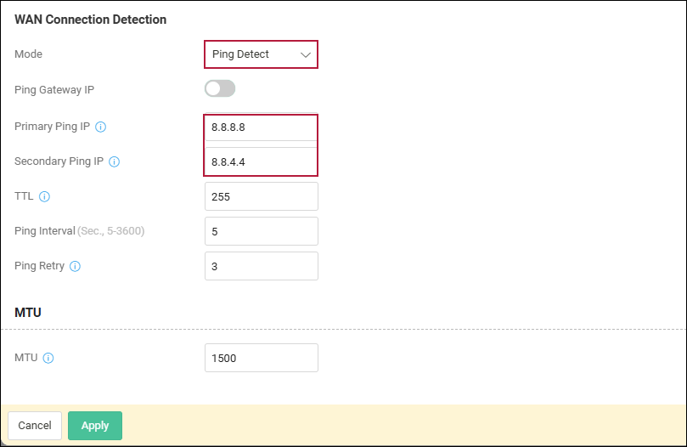The width and height of the screenshot is (687, 447).
Task: Click the Cancel button
Action: [x=35, y=426]
